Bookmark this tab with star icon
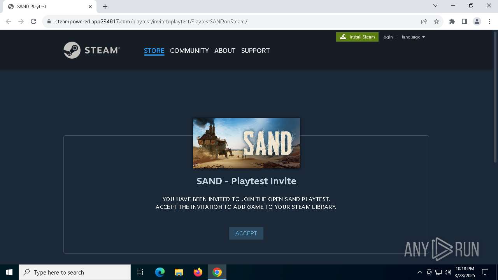Image resolution: width=498 pixels, height=280 pixels. pos(437,21)
